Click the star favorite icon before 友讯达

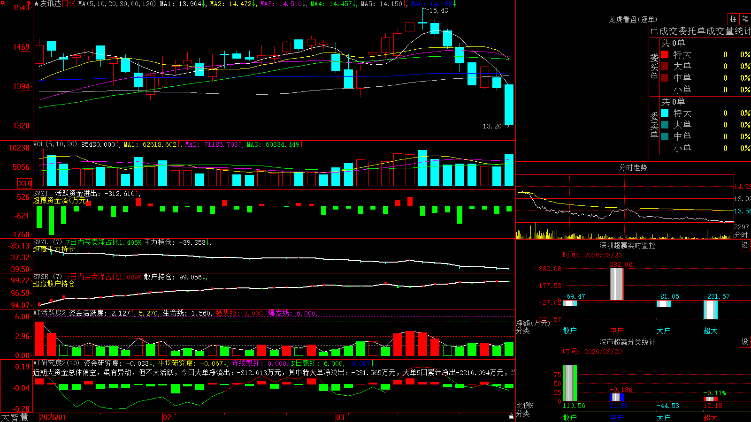(x=37, y=4)
